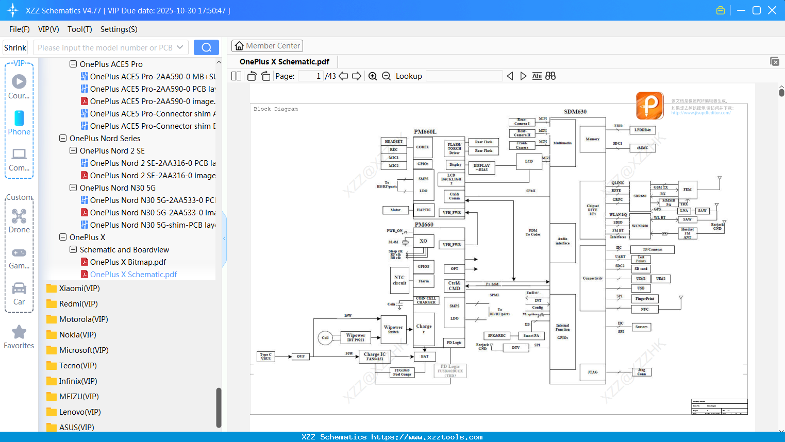
Task: Zoom in on the schematic
Action: 373,76
